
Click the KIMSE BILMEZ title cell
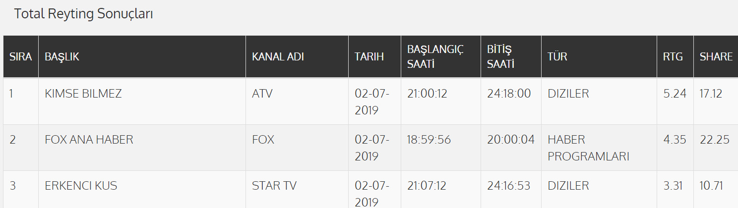pos(83,94)
